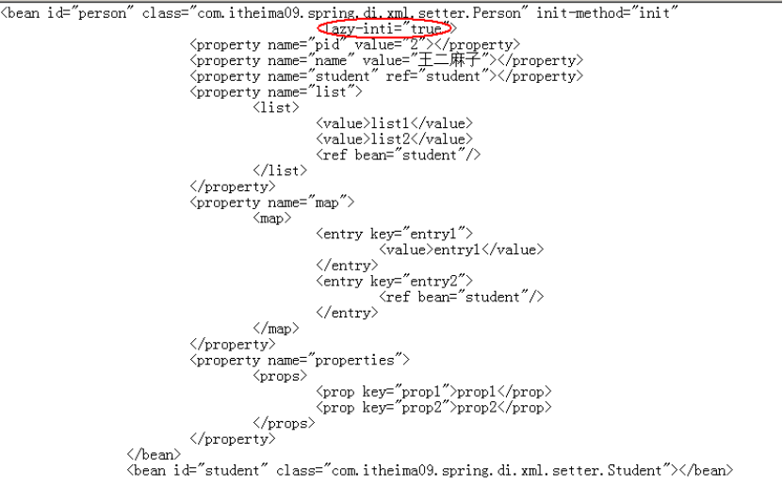This screenshot has width=783, height=487.
Task: Click the bean id="student" definition line
Action: pyautogui.click(x=430, y=471)
